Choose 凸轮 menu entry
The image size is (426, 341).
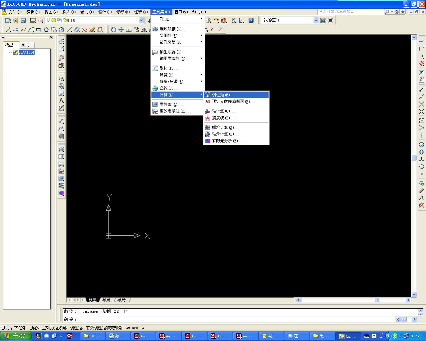point(178,88)
